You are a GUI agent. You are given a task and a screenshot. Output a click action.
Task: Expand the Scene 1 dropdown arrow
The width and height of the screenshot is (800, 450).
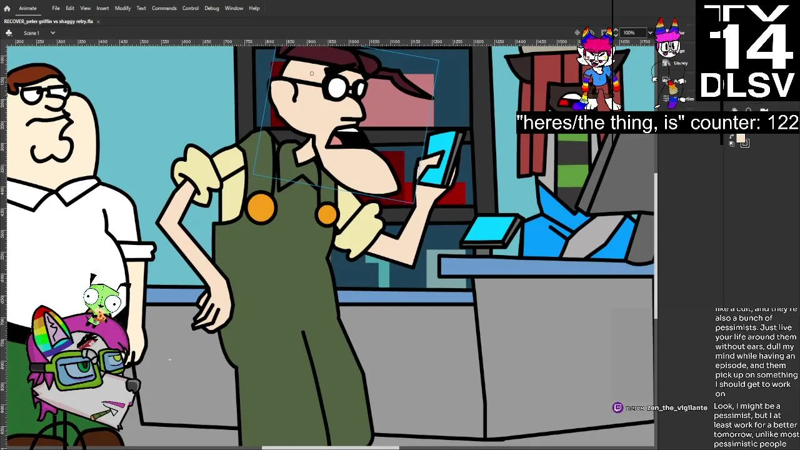tap(52, 32)
